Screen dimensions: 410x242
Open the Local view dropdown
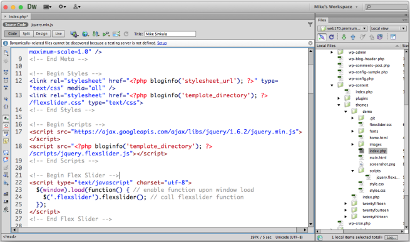pos(387,28)
